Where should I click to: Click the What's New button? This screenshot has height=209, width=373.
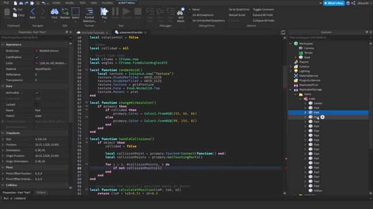(334, 3)
